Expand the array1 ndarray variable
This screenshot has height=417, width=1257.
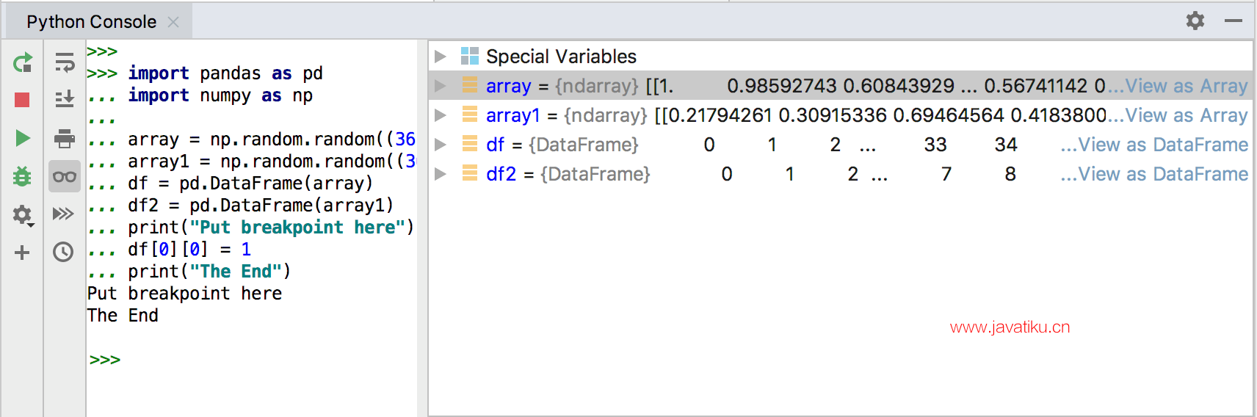point(441,115)
